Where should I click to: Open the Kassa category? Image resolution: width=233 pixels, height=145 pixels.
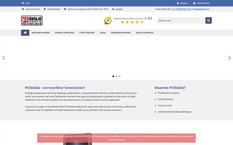[103, 33]
